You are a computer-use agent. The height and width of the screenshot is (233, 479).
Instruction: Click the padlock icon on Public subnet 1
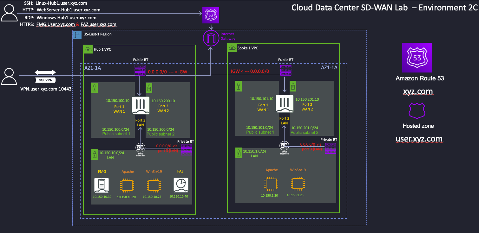pos(94,88)
